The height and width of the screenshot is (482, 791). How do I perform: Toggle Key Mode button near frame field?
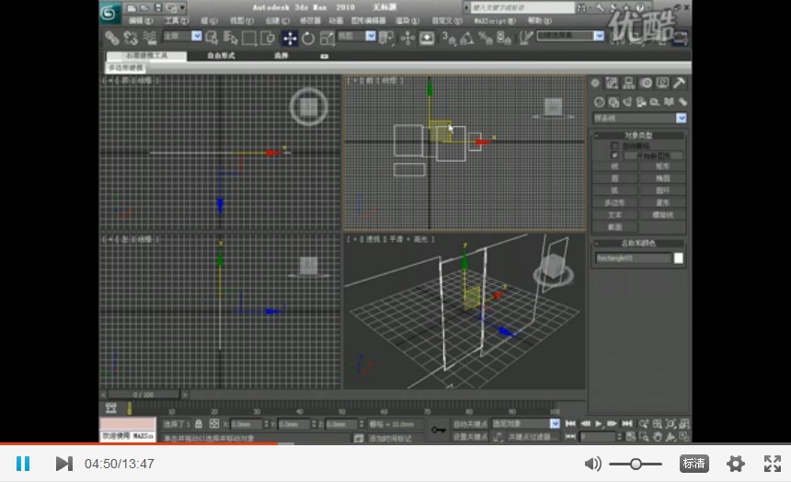coord(570,437)
